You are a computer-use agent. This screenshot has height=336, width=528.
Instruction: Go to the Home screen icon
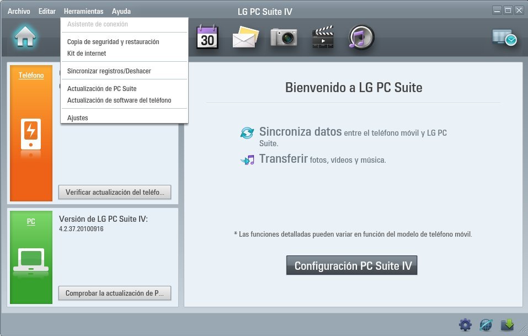[25, 36]
